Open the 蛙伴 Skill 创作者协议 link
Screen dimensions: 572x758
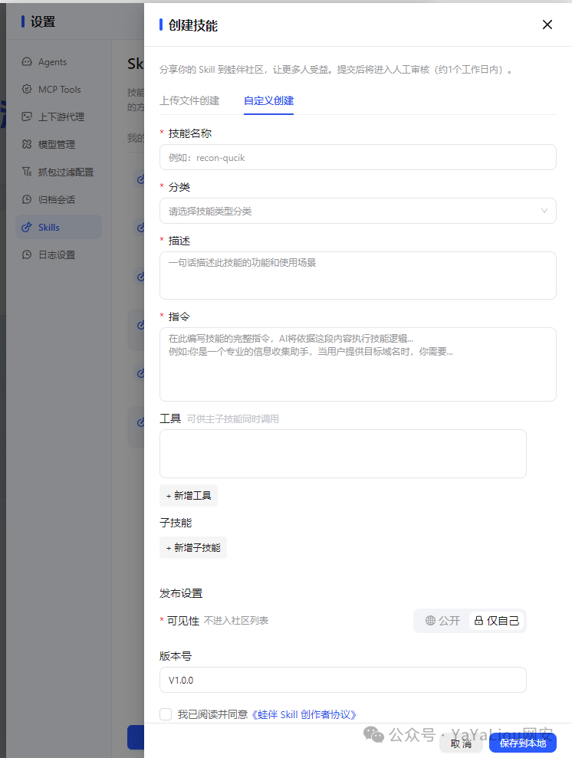click(304, 714)
